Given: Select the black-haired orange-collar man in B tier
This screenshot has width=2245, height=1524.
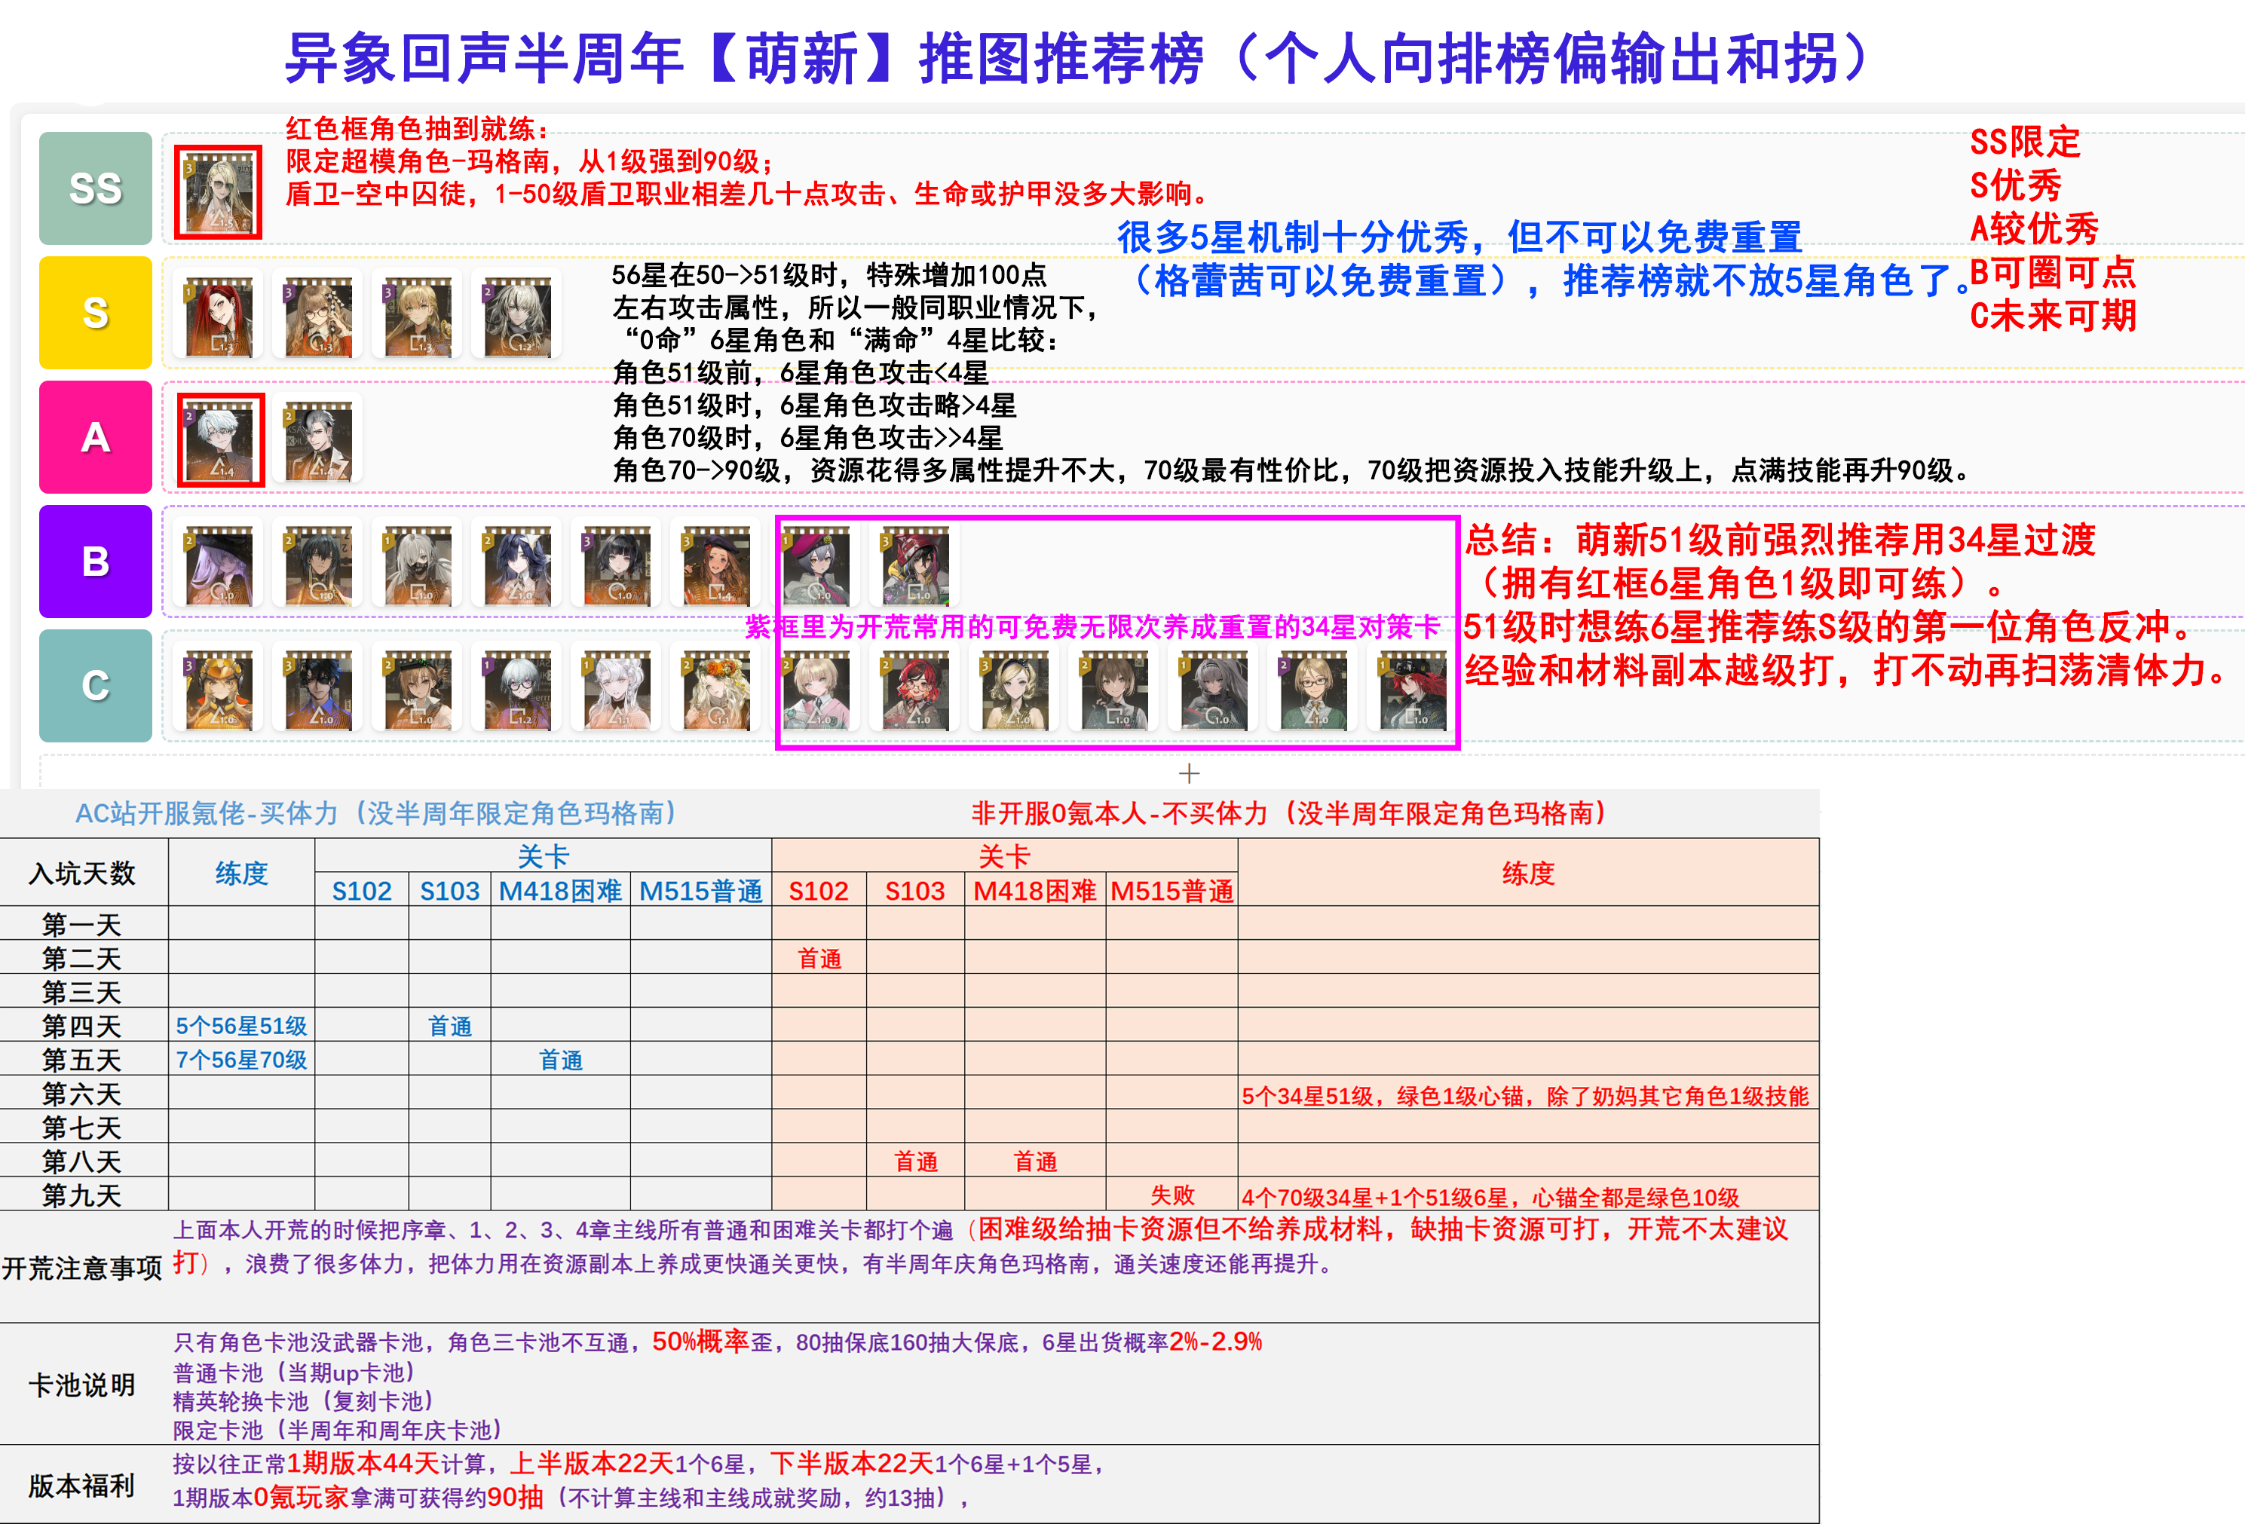Looking at the screenshot, I should pos(318,565).
